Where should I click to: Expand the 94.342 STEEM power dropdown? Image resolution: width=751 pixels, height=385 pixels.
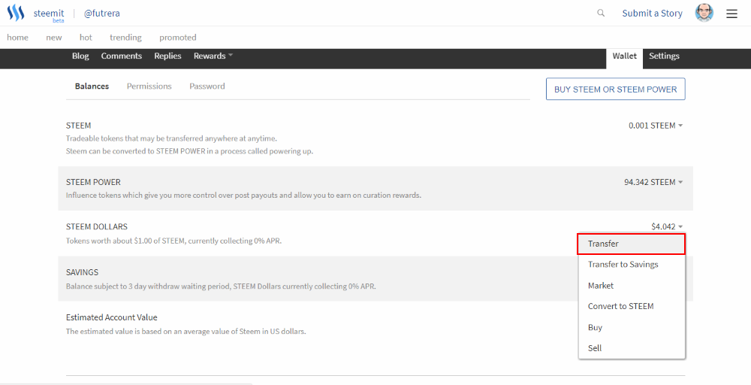pyautogui.click(x=653, y=182)
